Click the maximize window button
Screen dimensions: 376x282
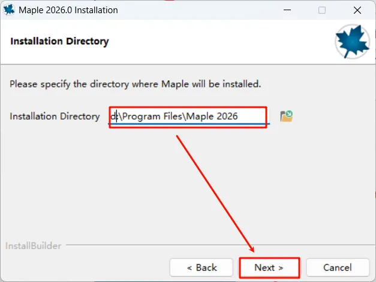(x=322, y=10)
